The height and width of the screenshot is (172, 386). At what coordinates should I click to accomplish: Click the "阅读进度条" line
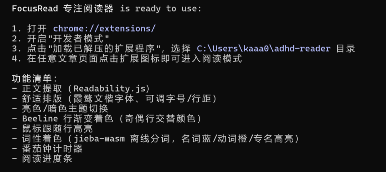tap(47, 158)
